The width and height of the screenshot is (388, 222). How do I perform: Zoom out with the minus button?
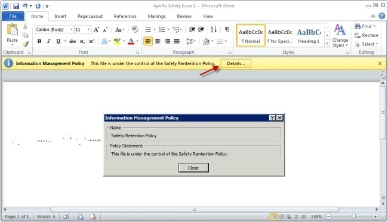coord(328,217)
